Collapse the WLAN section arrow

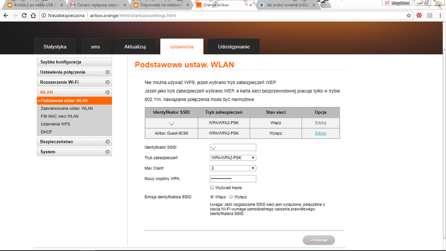pyautogui.click(x=108, y=92)
